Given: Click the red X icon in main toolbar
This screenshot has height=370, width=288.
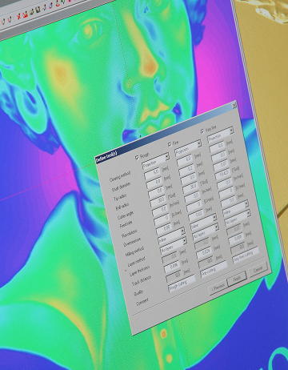Looking at the screenshot, I should click(x=19, y=17).
